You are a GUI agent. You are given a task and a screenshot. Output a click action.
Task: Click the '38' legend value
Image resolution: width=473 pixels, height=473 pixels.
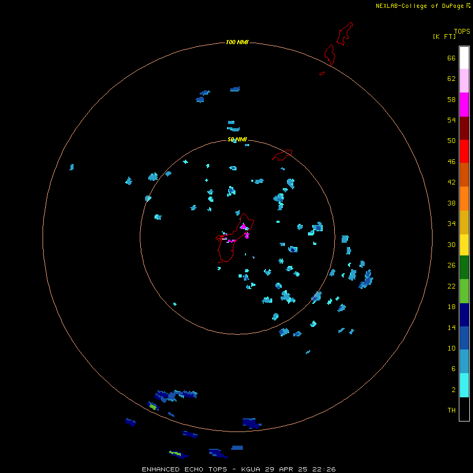pos(451,203)
